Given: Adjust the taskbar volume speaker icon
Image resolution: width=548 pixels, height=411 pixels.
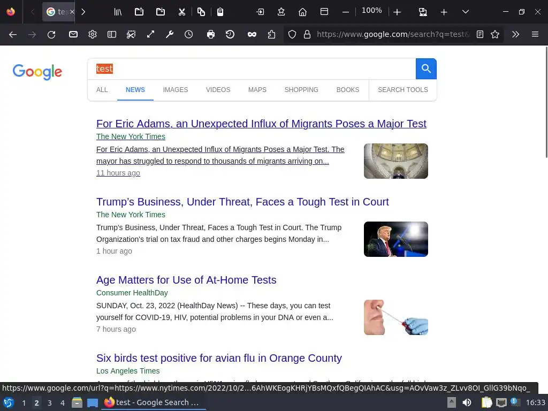Looking at the screenshot, I should [467, 402].
